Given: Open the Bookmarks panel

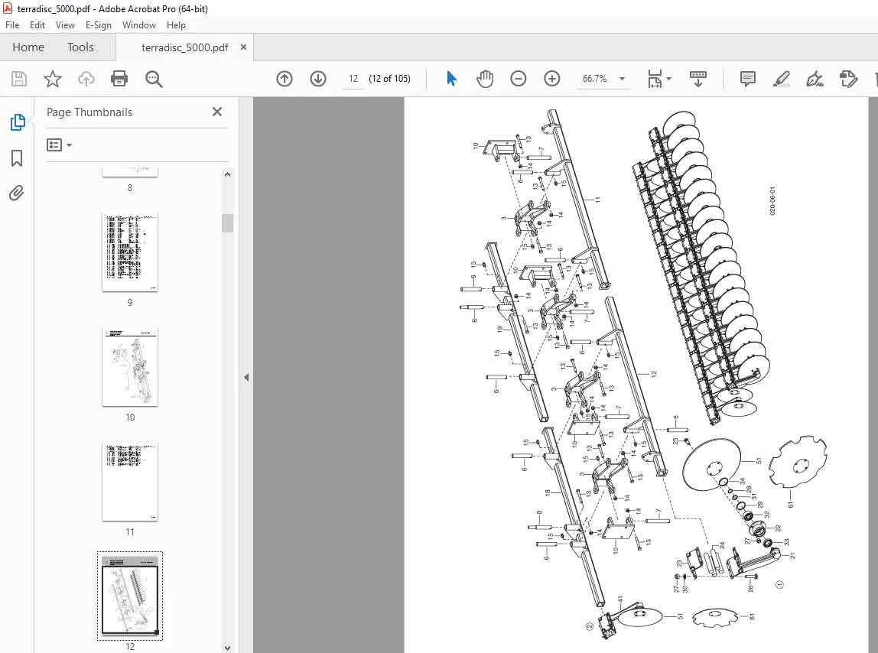Looking at the screenshot, I should [17, 158].
